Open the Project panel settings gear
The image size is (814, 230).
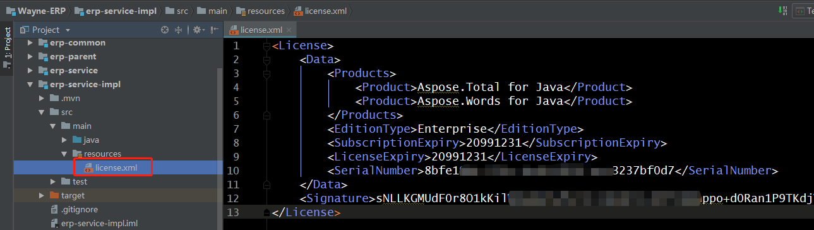tap(198, 30)
